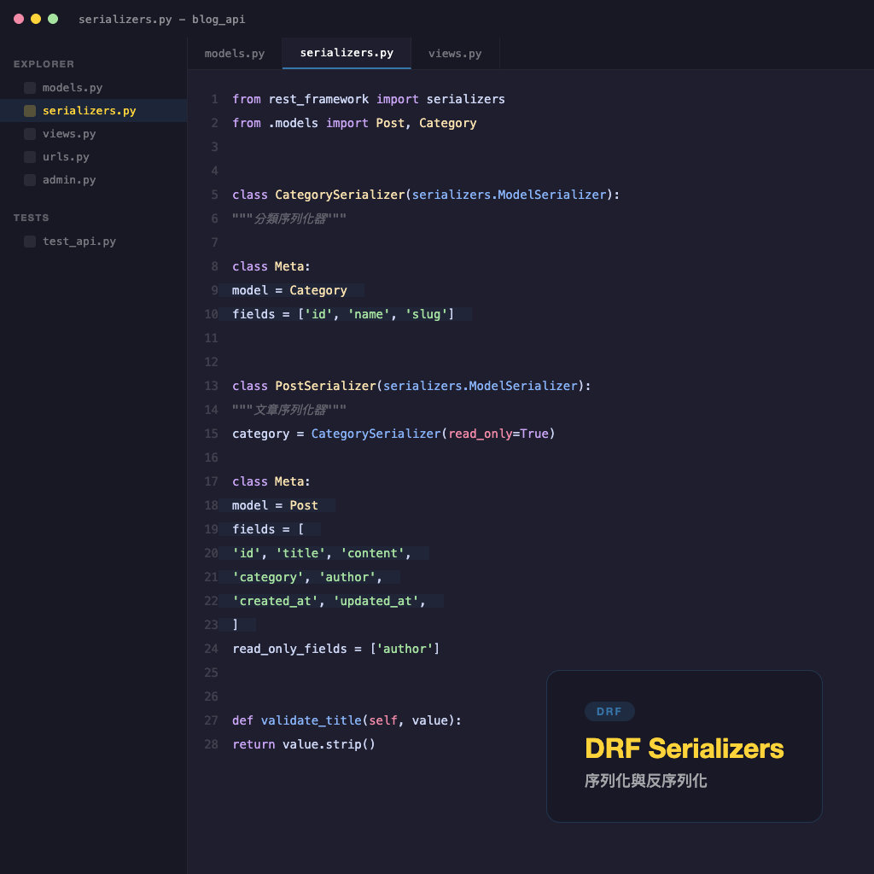
Task: Click the validate_title function name
Action: pyautogui.click(x=311, y=720)
